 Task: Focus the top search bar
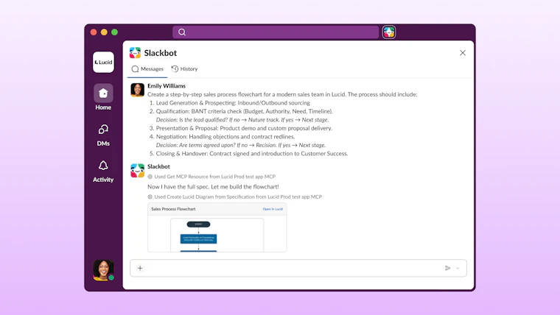click(x=276, y=32)
